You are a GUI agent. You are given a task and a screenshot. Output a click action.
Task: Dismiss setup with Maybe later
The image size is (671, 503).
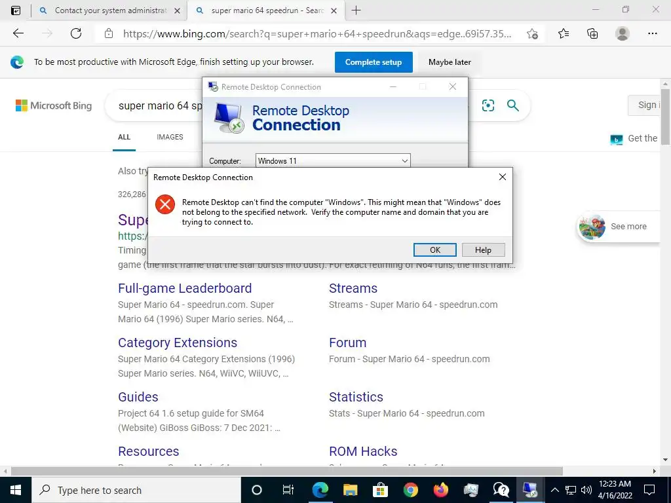coord(450,62)
